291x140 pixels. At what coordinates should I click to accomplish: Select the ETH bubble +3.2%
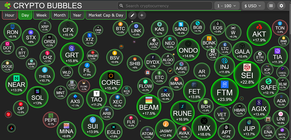click(260, 57)
